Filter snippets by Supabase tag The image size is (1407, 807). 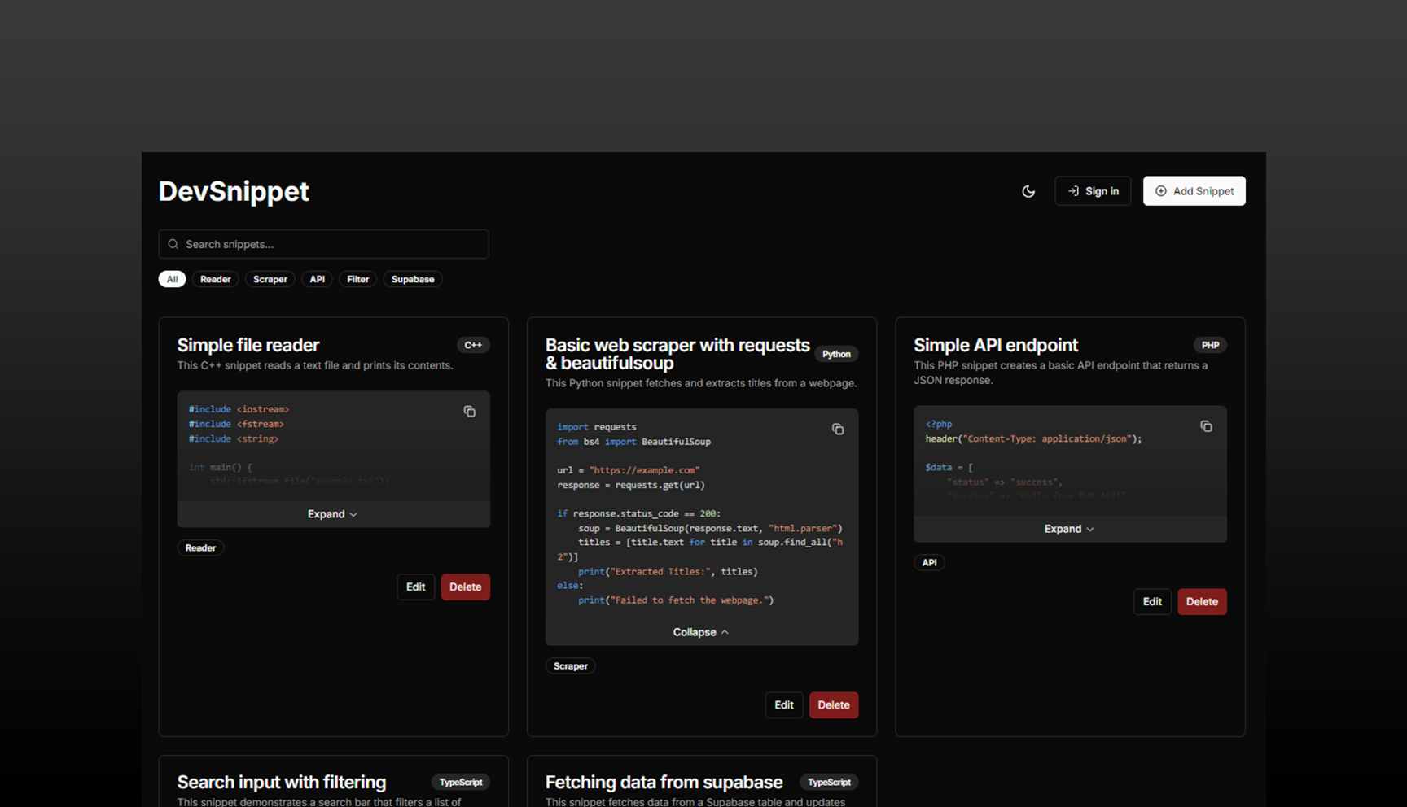pos(413,279)
